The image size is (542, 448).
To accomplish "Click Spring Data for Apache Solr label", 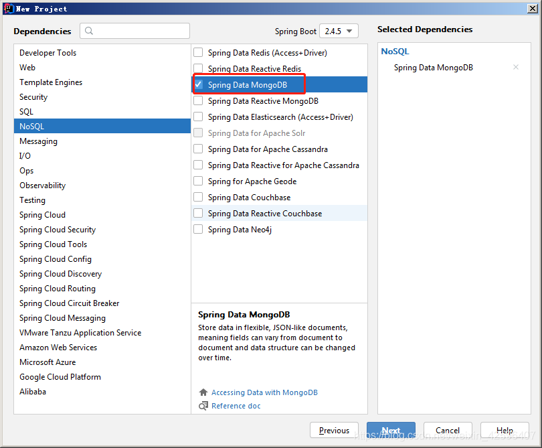I will point(256,133).
